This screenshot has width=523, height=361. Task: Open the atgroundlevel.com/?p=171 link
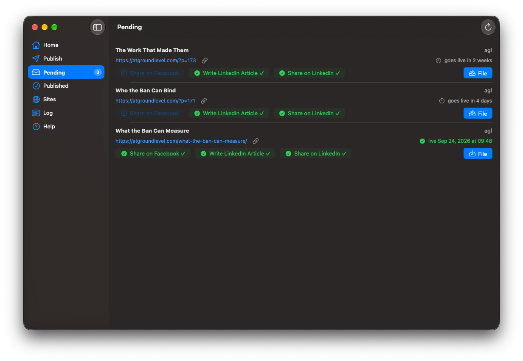click(x=155, y=101)
